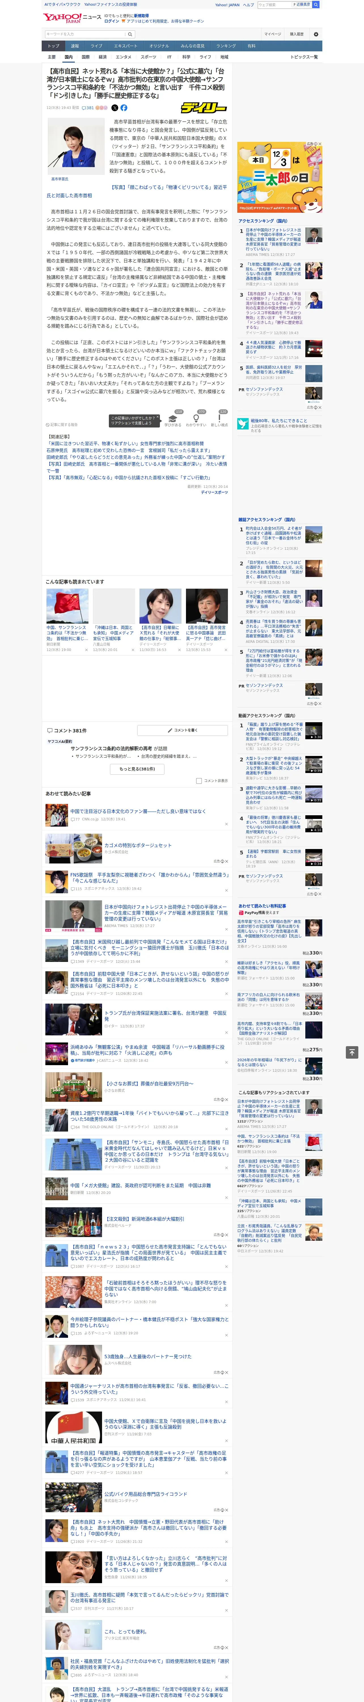Share the article on X
Image resolution: width=364 pixels, height=1702 pixels.
[115, 108]
